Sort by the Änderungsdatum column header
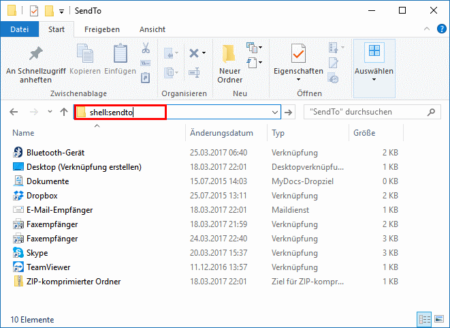450x328 pixels. [x=221, y=133]
